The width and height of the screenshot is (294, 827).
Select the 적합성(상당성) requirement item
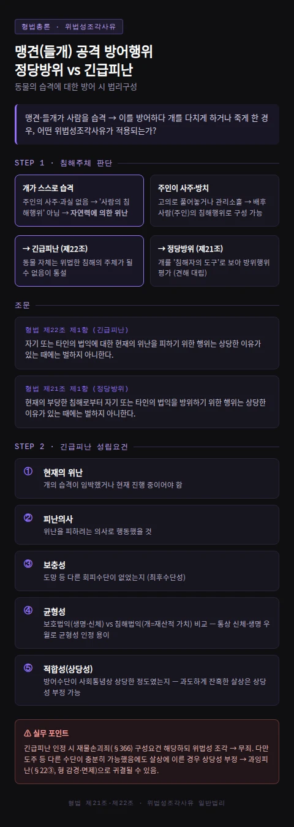[147, 680]
